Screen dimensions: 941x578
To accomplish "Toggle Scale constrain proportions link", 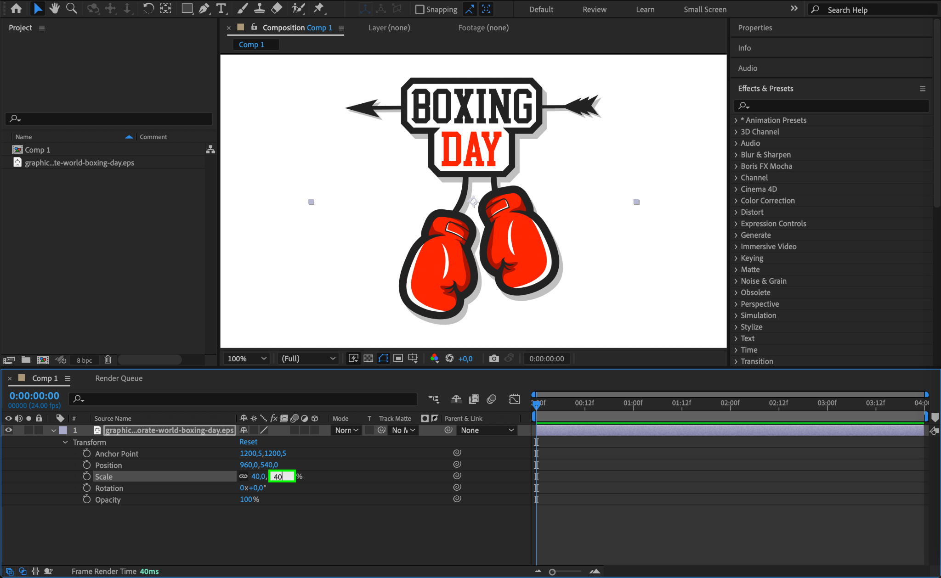I will click(244, 477).
